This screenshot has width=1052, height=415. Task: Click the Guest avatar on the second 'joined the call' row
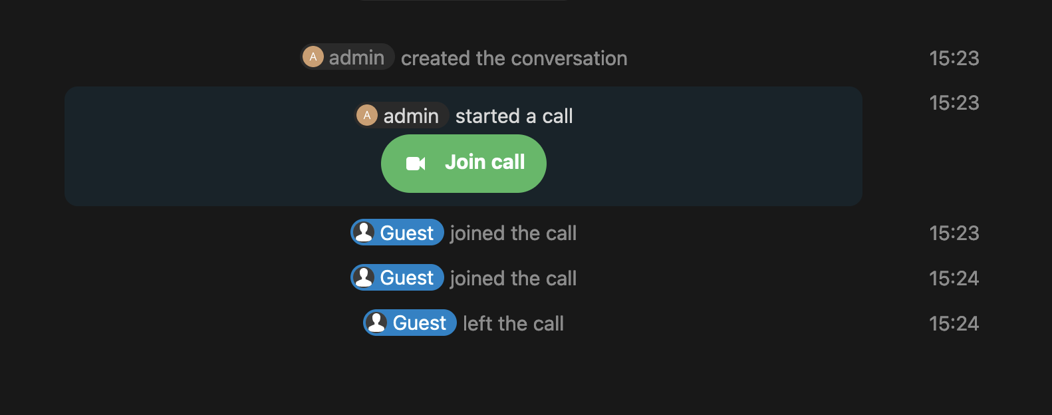point(364,277)
